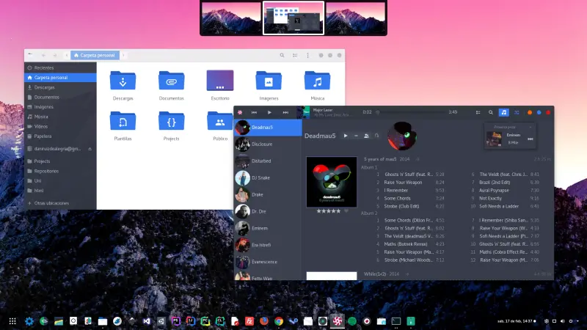
Task: Eject the mounted Gmail account drive
Action: [x=90, y=149]
